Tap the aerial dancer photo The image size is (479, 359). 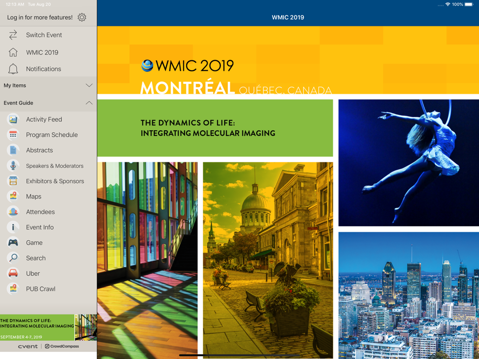409,163
